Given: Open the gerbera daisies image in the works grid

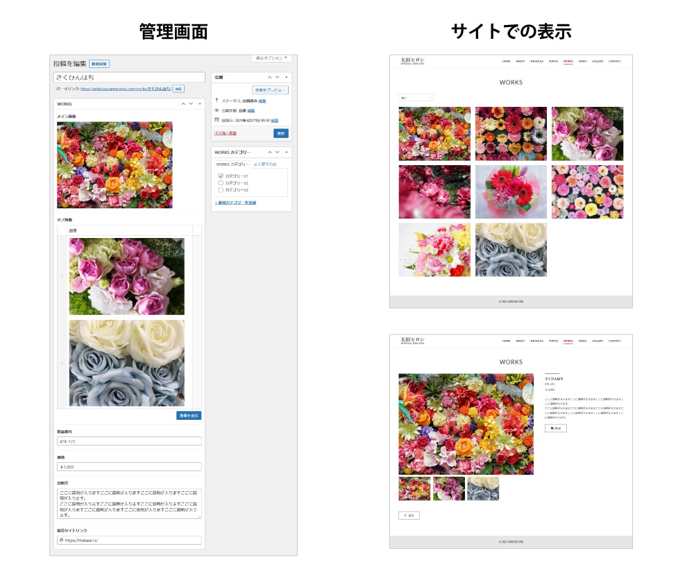Looking at the screenshot, I should click(511, 134).
